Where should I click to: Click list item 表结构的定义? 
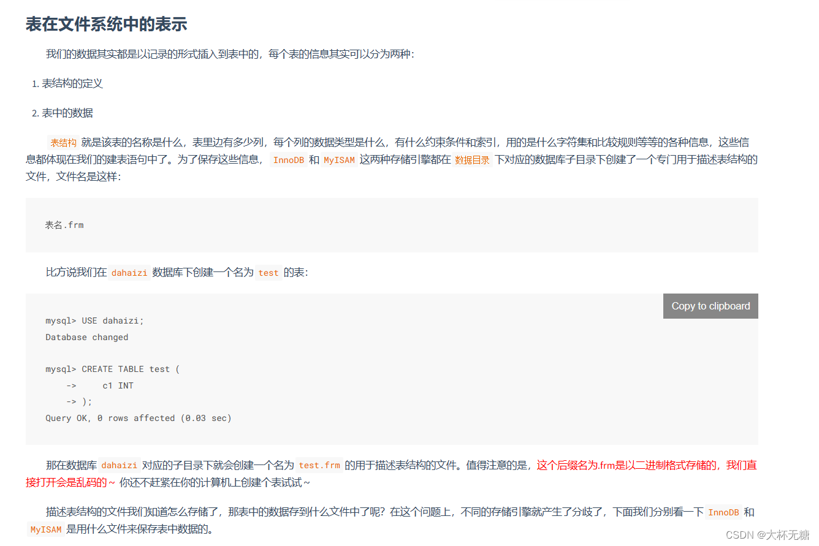point(72,83)
